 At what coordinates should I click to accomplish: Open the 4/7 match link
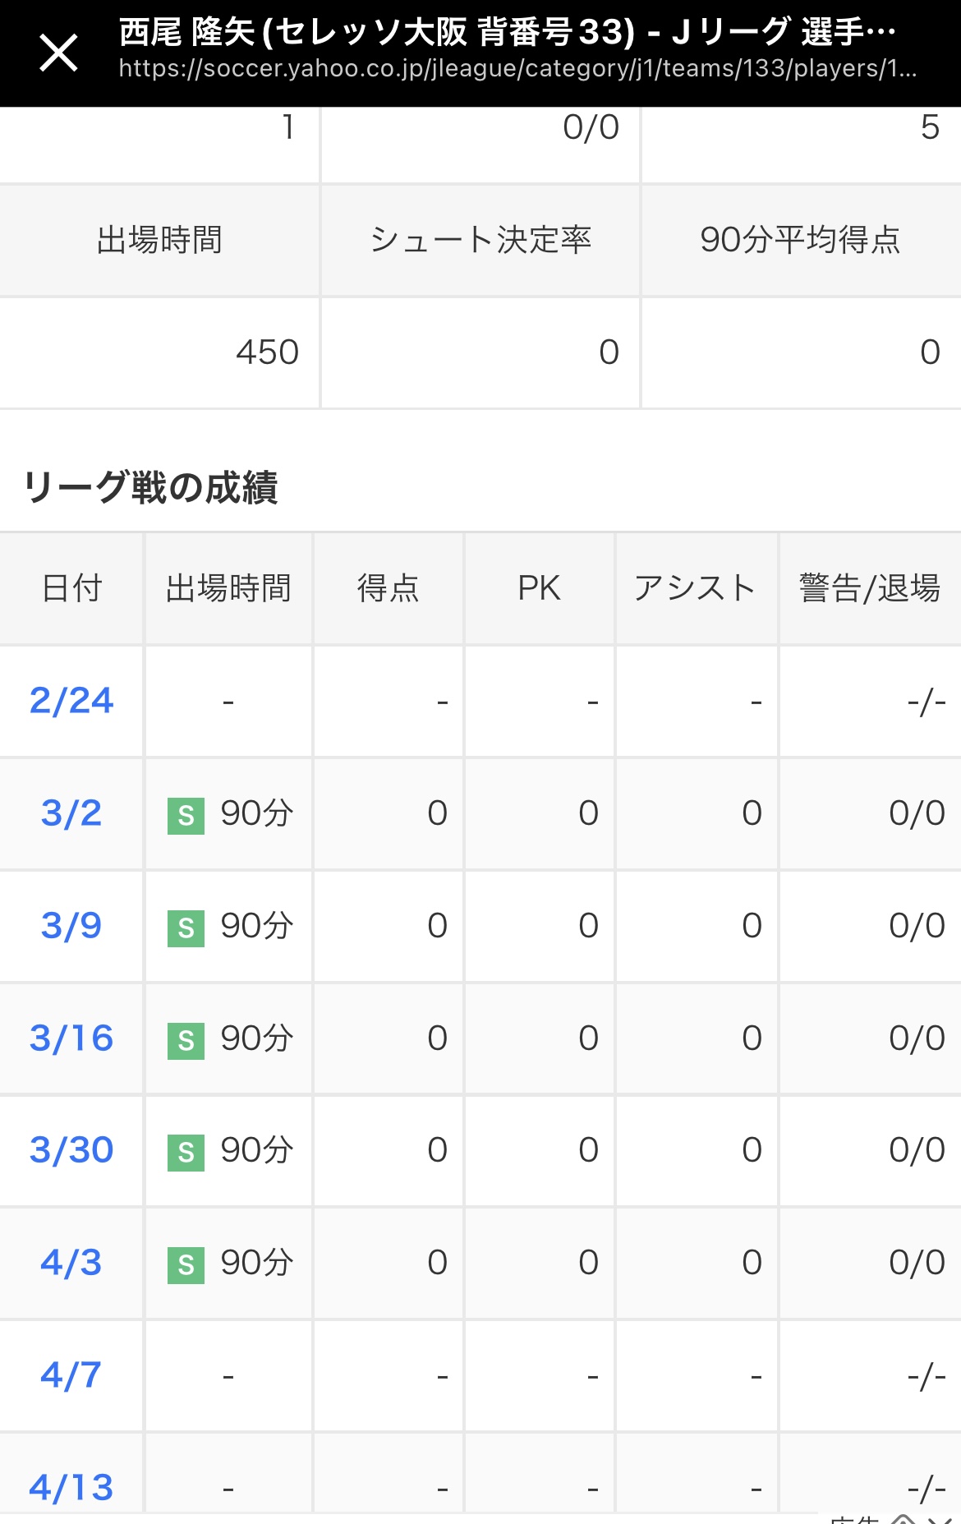[71, 1375]
